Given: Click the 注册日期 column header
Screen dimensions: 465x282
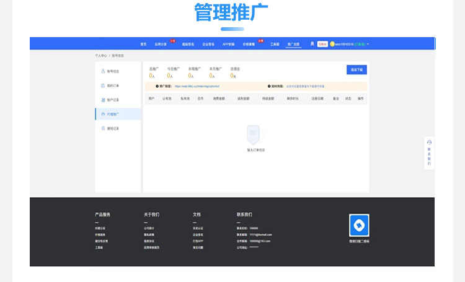Looking at the screenshot, I should (317, 98).
